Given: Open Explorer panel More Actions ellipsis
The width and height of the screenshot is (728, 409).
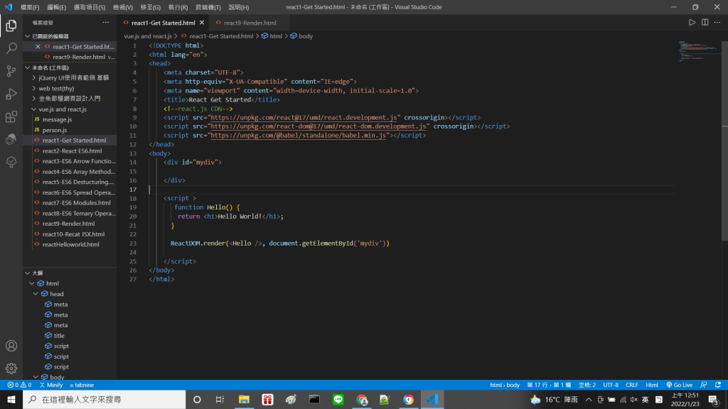Looking at the screenshot, I should pyautogui.click(x=106, y=22).
